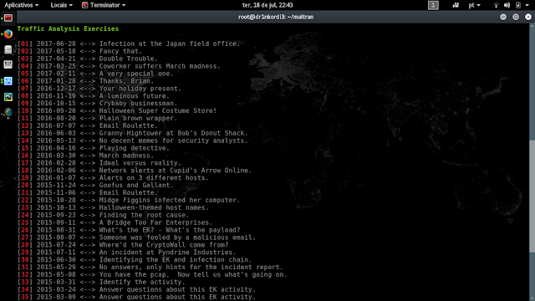Open the Terminator app menu
The image size is (535, 301).
click(x=104, y=5)
